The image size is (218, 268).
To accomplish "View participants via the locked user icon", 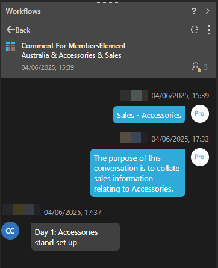I will click(x=196, y=67).
